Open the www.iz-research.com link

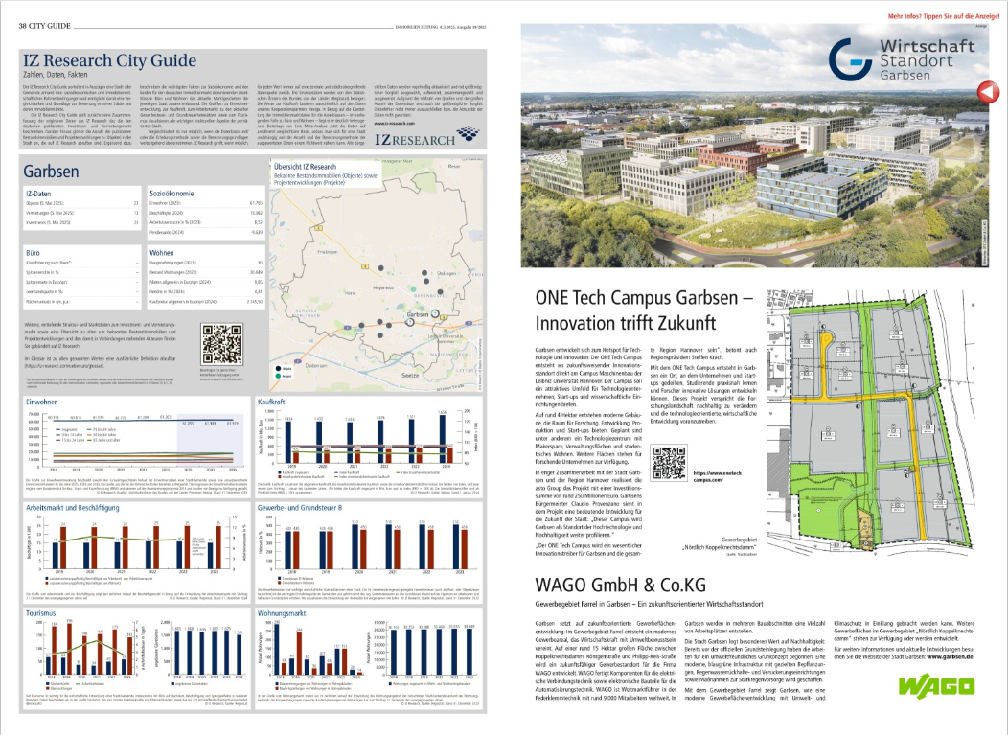tap(387, 123)
